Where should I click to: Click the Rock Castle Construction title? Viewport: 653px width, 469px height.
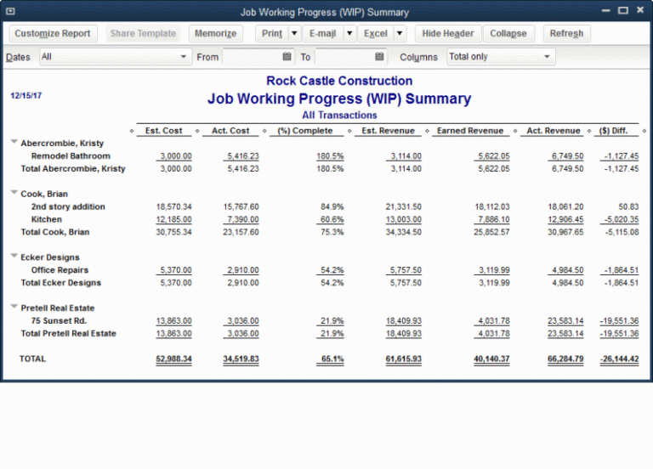point(339,81)
